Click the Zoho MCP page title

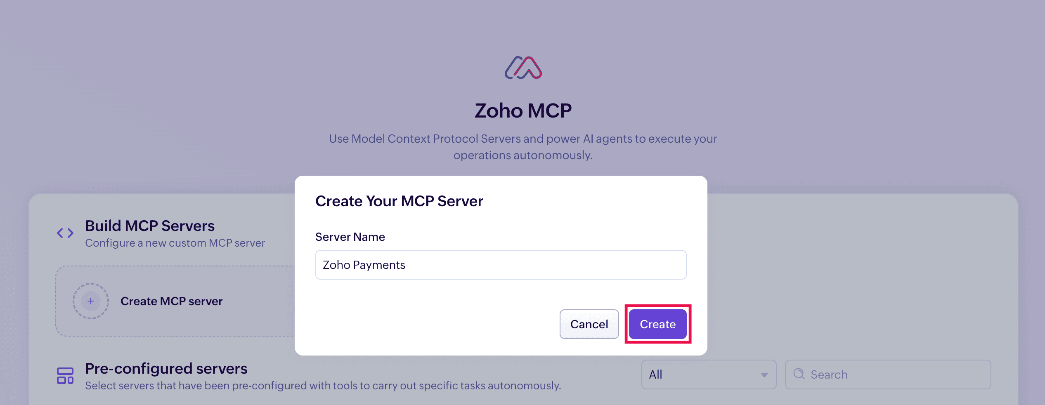(x=523, y=111)
